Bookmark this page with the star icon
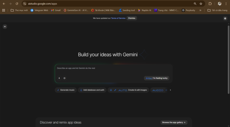Image resolution: width=230 pixels, height=127 pixels. 201,4
